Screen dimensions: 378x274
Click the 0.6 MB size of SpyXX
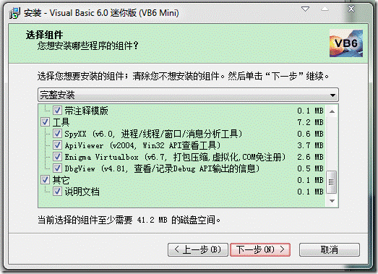310,134
